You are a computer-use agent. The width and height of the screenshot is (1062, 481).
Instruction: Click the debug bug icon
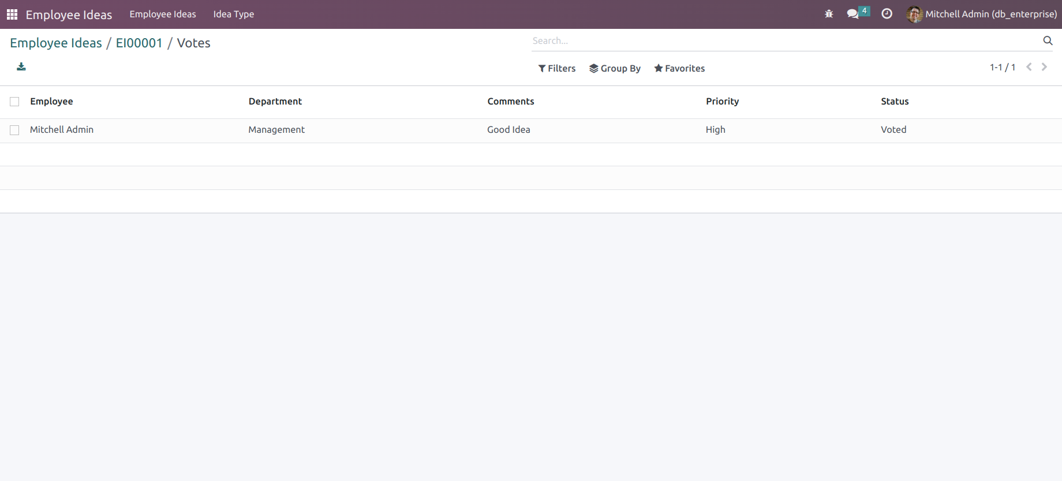829,14
